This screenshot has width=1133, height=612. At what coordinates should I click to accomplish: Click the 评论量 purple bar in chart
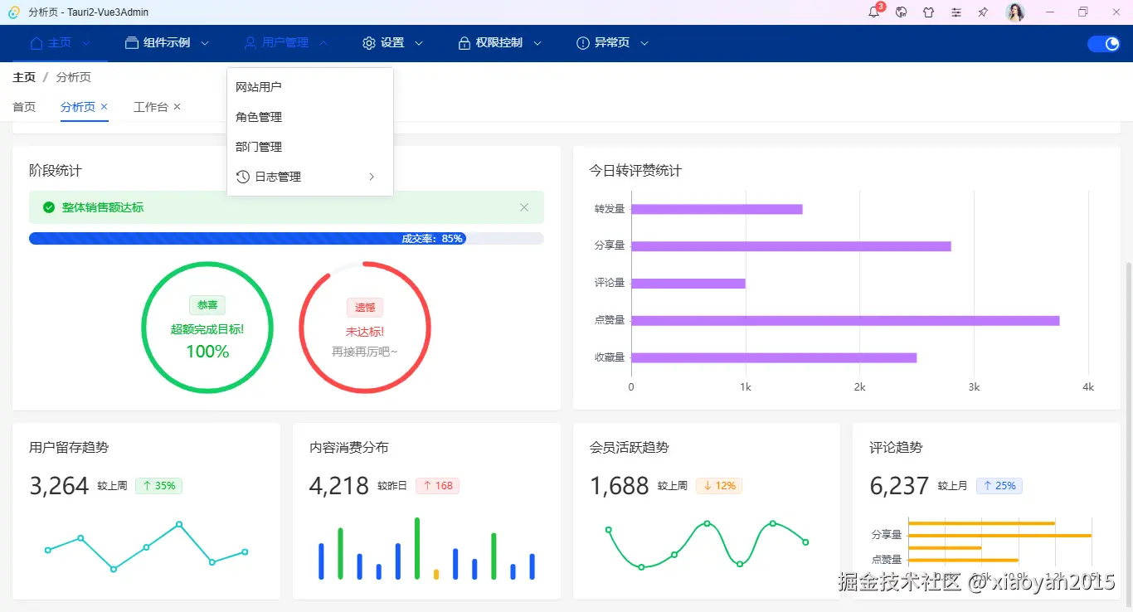(x=688, y=284)
